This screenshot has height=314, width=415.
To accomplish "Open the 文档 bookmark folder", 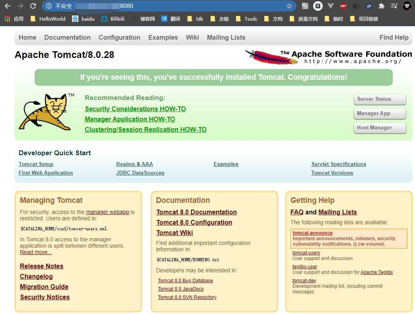I will click(x=273, y=19).
